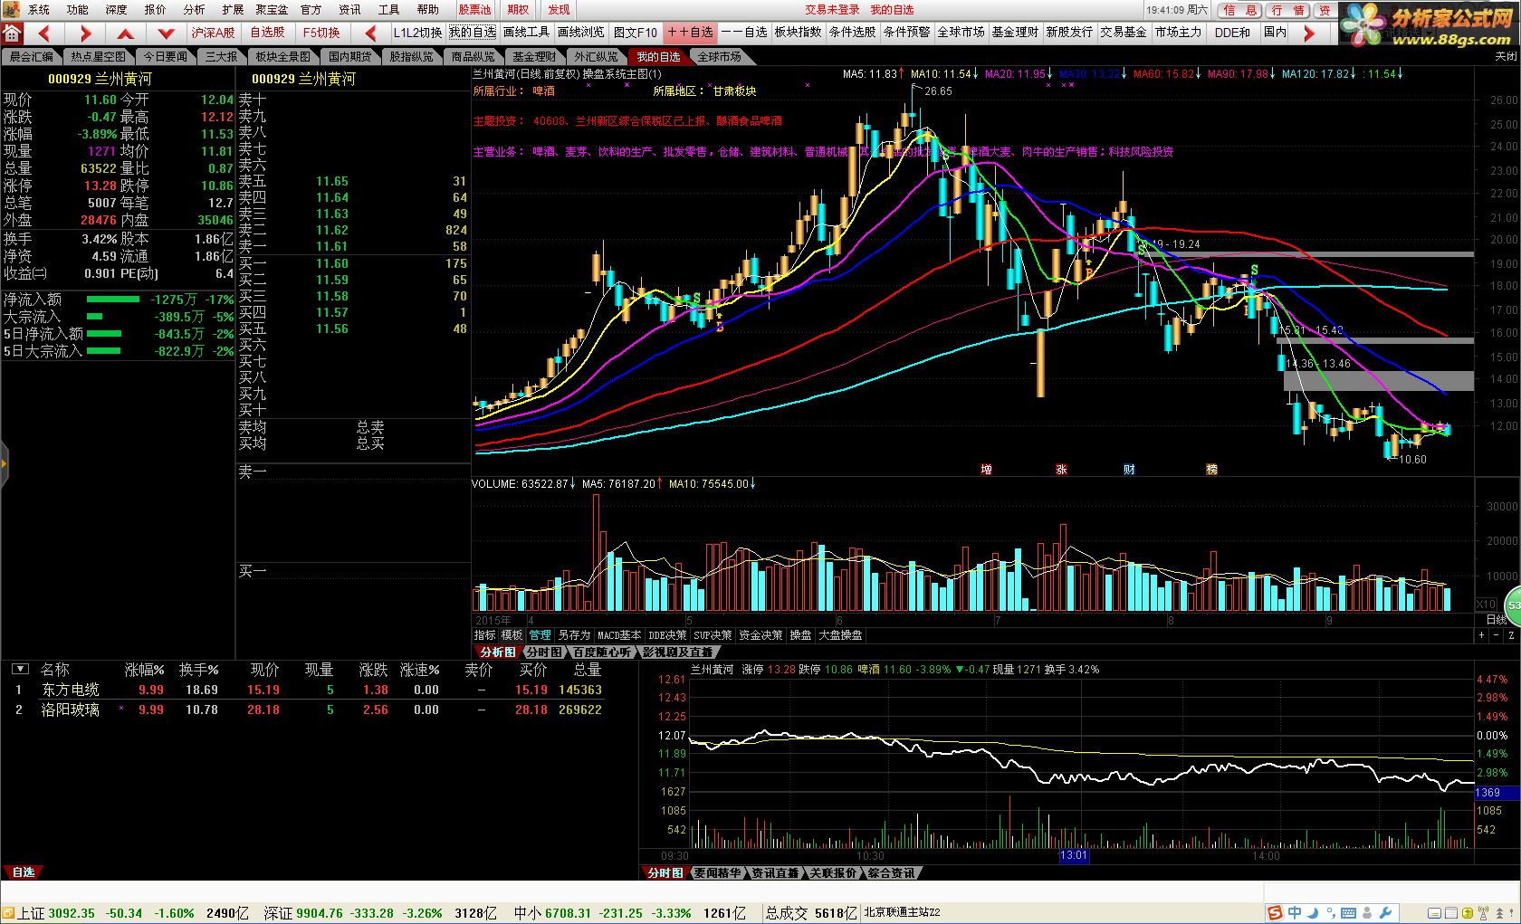Click the red right arrow after 国内
1521x924 pixels.
tap(1308, 33)
